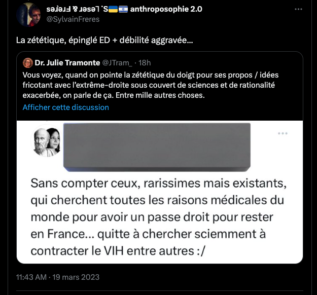Image resolution: width=317 pixels, height=295 pixels.
Task: Open the quoted tweet text about la zététique
Action: click(151, 85)
